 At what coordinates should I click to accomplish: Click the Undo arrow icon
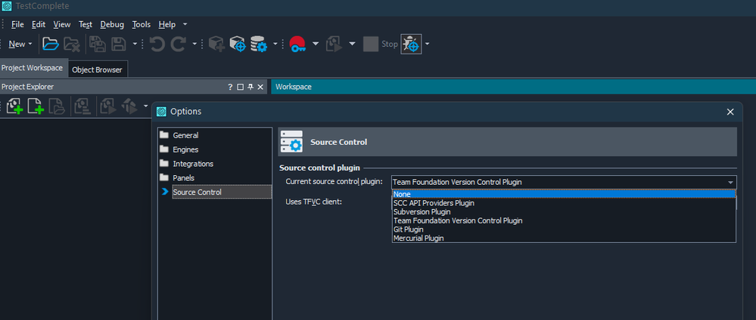coord(157,44)
